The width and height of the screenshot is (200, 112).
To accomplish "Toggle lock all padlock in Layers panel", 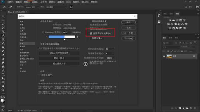I will coord(182,51).
